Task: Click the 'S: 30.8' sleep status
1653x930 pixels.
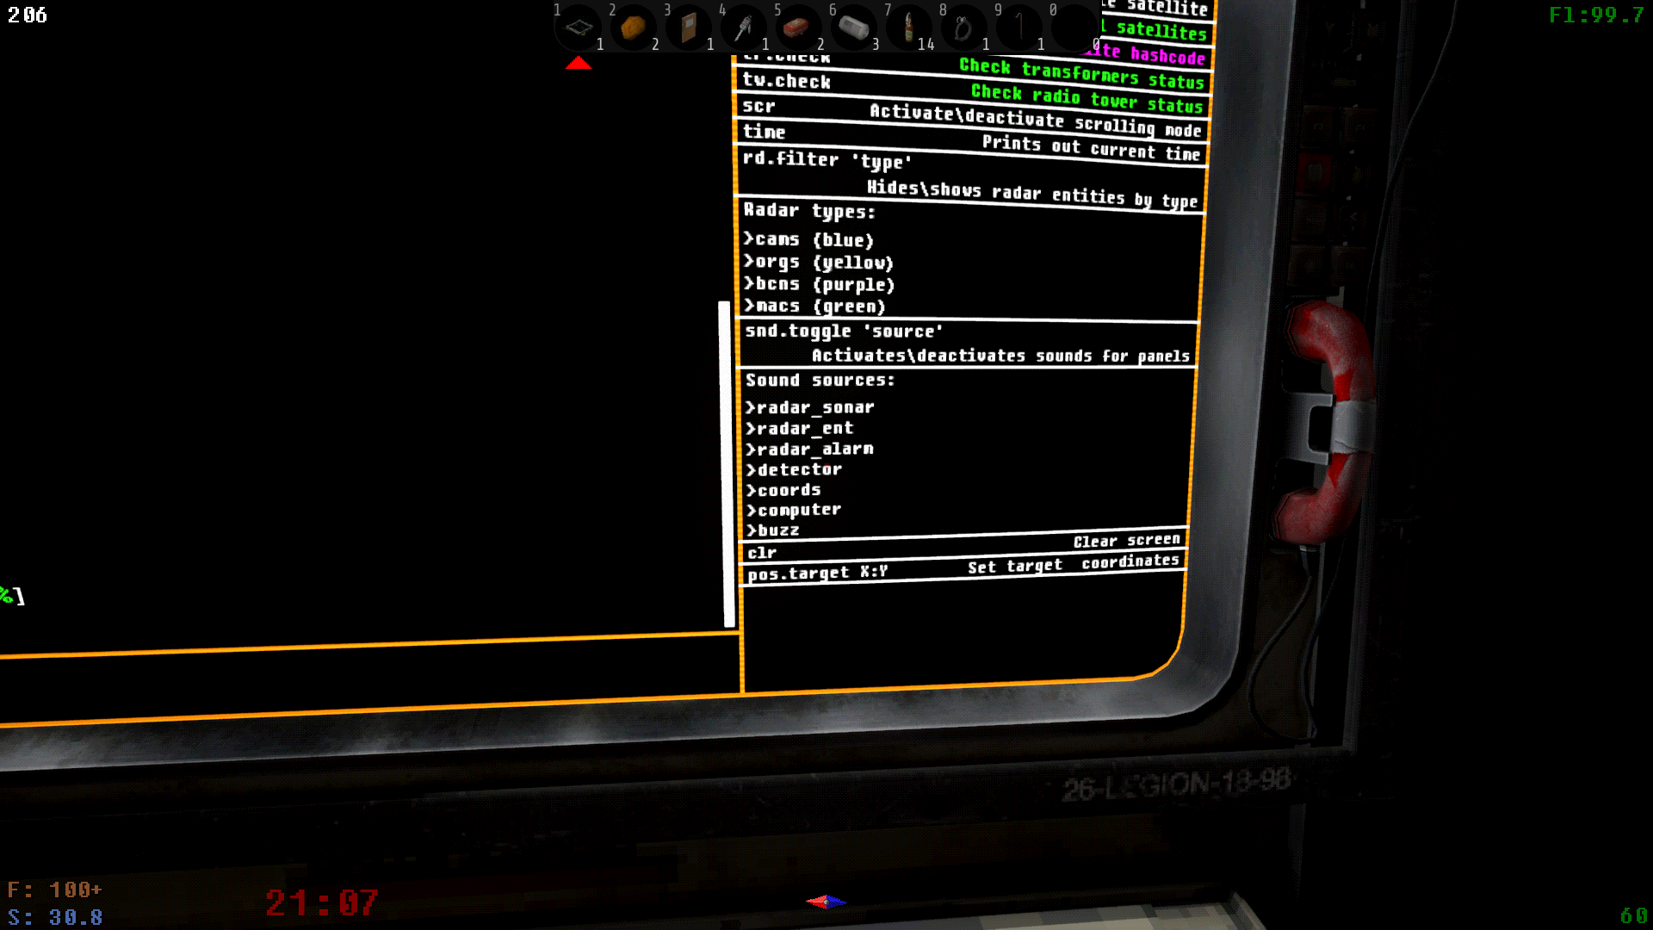Action: [x=55, y=917]
